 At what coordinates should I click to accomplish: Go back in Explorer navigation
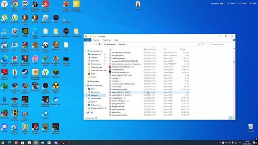(86, 44)
